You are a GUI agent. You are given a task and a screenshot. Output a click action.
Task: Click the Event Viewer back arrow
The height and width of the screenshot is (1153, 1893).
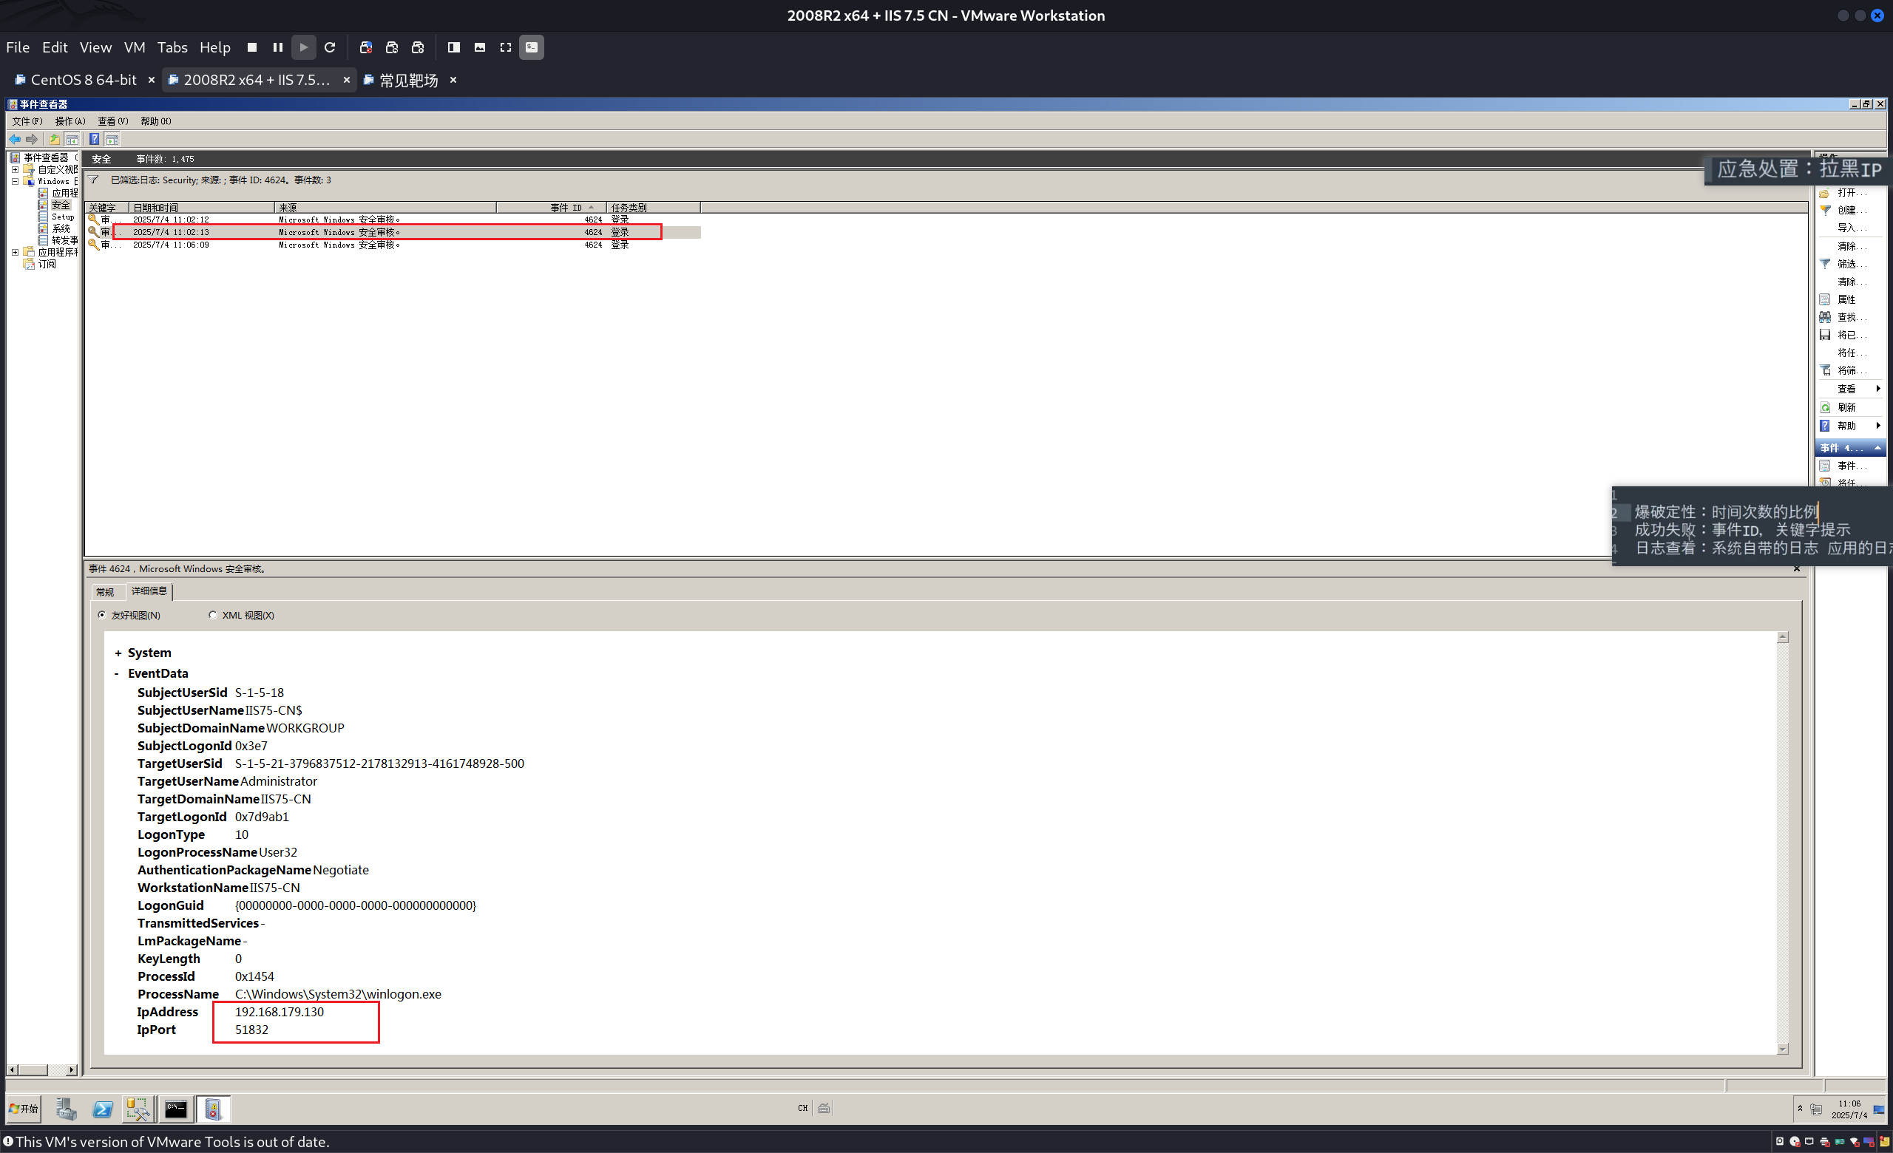15,139
